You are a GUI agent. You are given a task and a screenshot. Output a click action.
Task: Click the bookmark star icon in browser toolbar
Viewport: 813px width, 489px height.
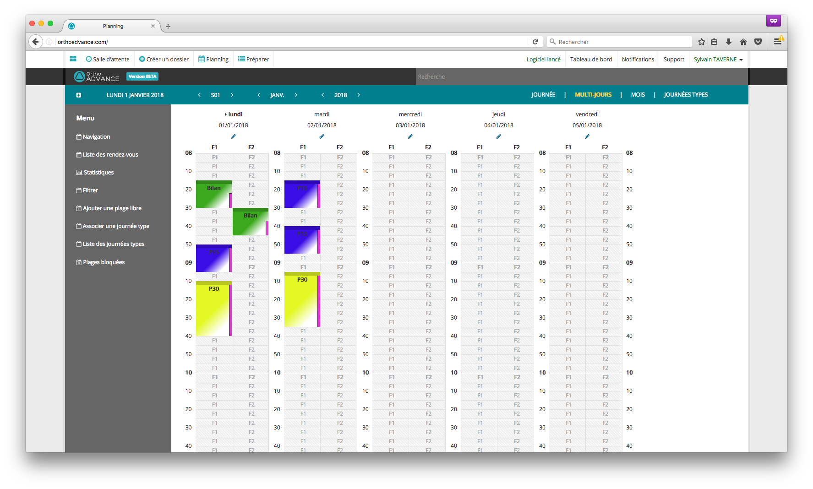tap(701, 42)
